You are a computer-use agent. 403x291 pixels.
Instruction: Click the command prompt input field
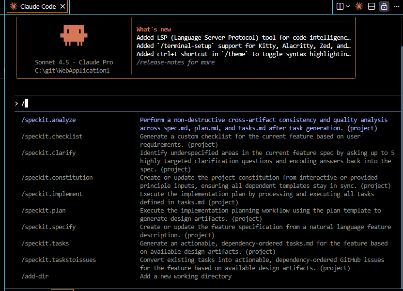(x=208, y=104)
